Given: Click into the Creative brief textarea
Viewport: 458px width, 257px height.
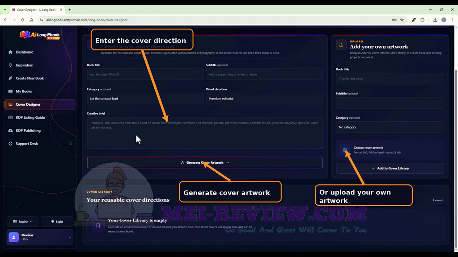Looking at the screenshot, I should click(205, 133).
